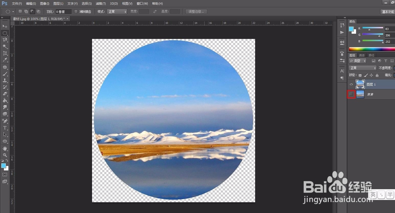
Task: Expand the collapsed tools panel arrows
Action: pyautogui.click(x=2, y=18)
